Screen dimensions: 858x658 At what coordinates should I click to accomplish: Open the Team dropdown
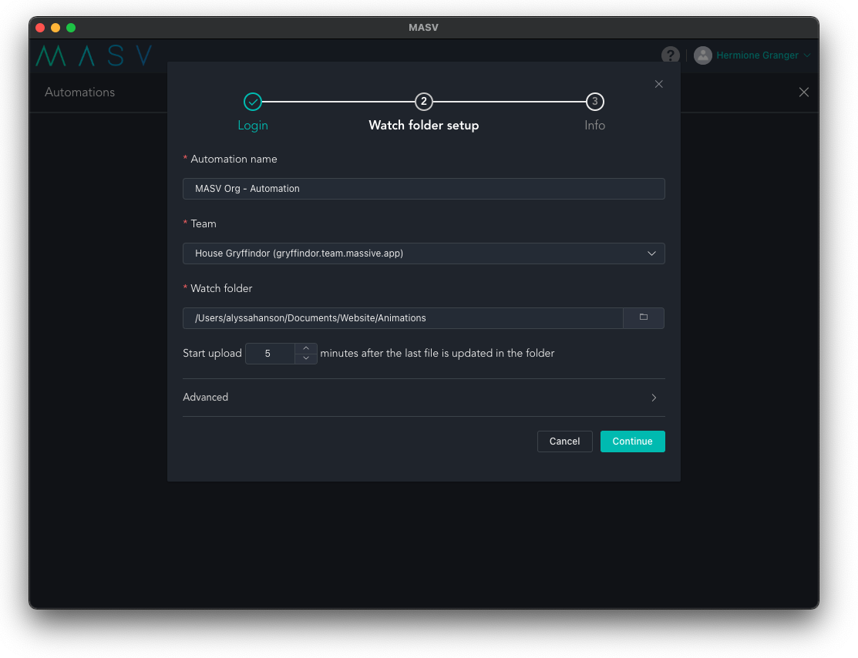tap(423, 253)
